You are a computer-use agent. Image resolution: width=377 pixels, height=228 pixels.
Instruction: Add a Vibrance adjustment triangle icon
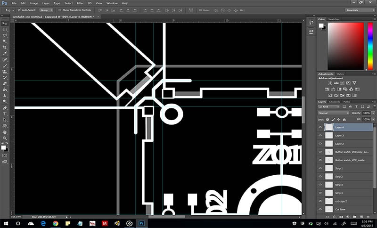(354, 83)
